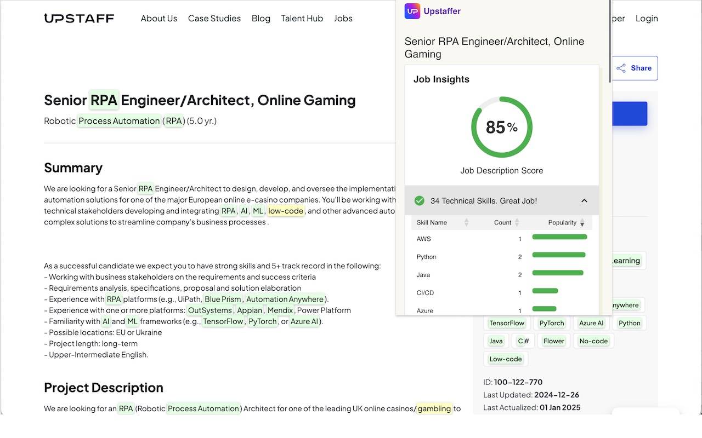Open About Us menu item
702x438 pixels.
159,18
